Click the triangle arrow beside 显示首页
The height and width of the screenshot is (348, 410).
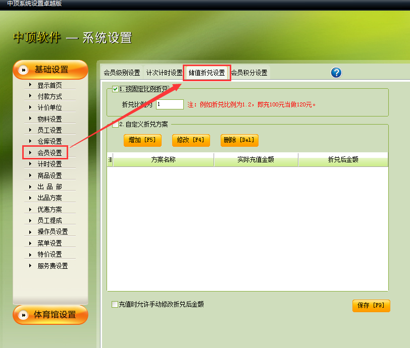(30, 85)
